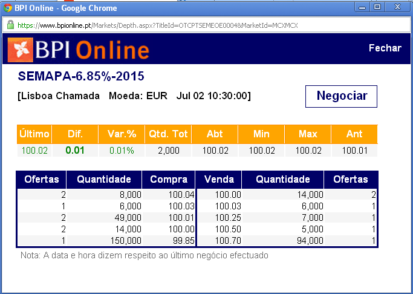Click the green Último value 100.02
413x294 pixels.
pyautogui.click(x=34, y=151)
